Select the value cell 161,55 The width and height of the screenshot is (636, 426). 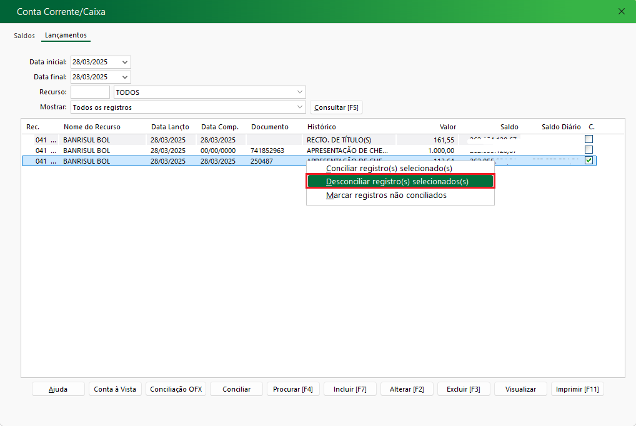[x=444, y=140]
